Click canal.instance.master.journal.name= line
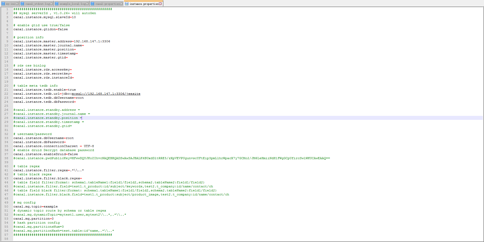484x242 pixels. click(49, 45)
